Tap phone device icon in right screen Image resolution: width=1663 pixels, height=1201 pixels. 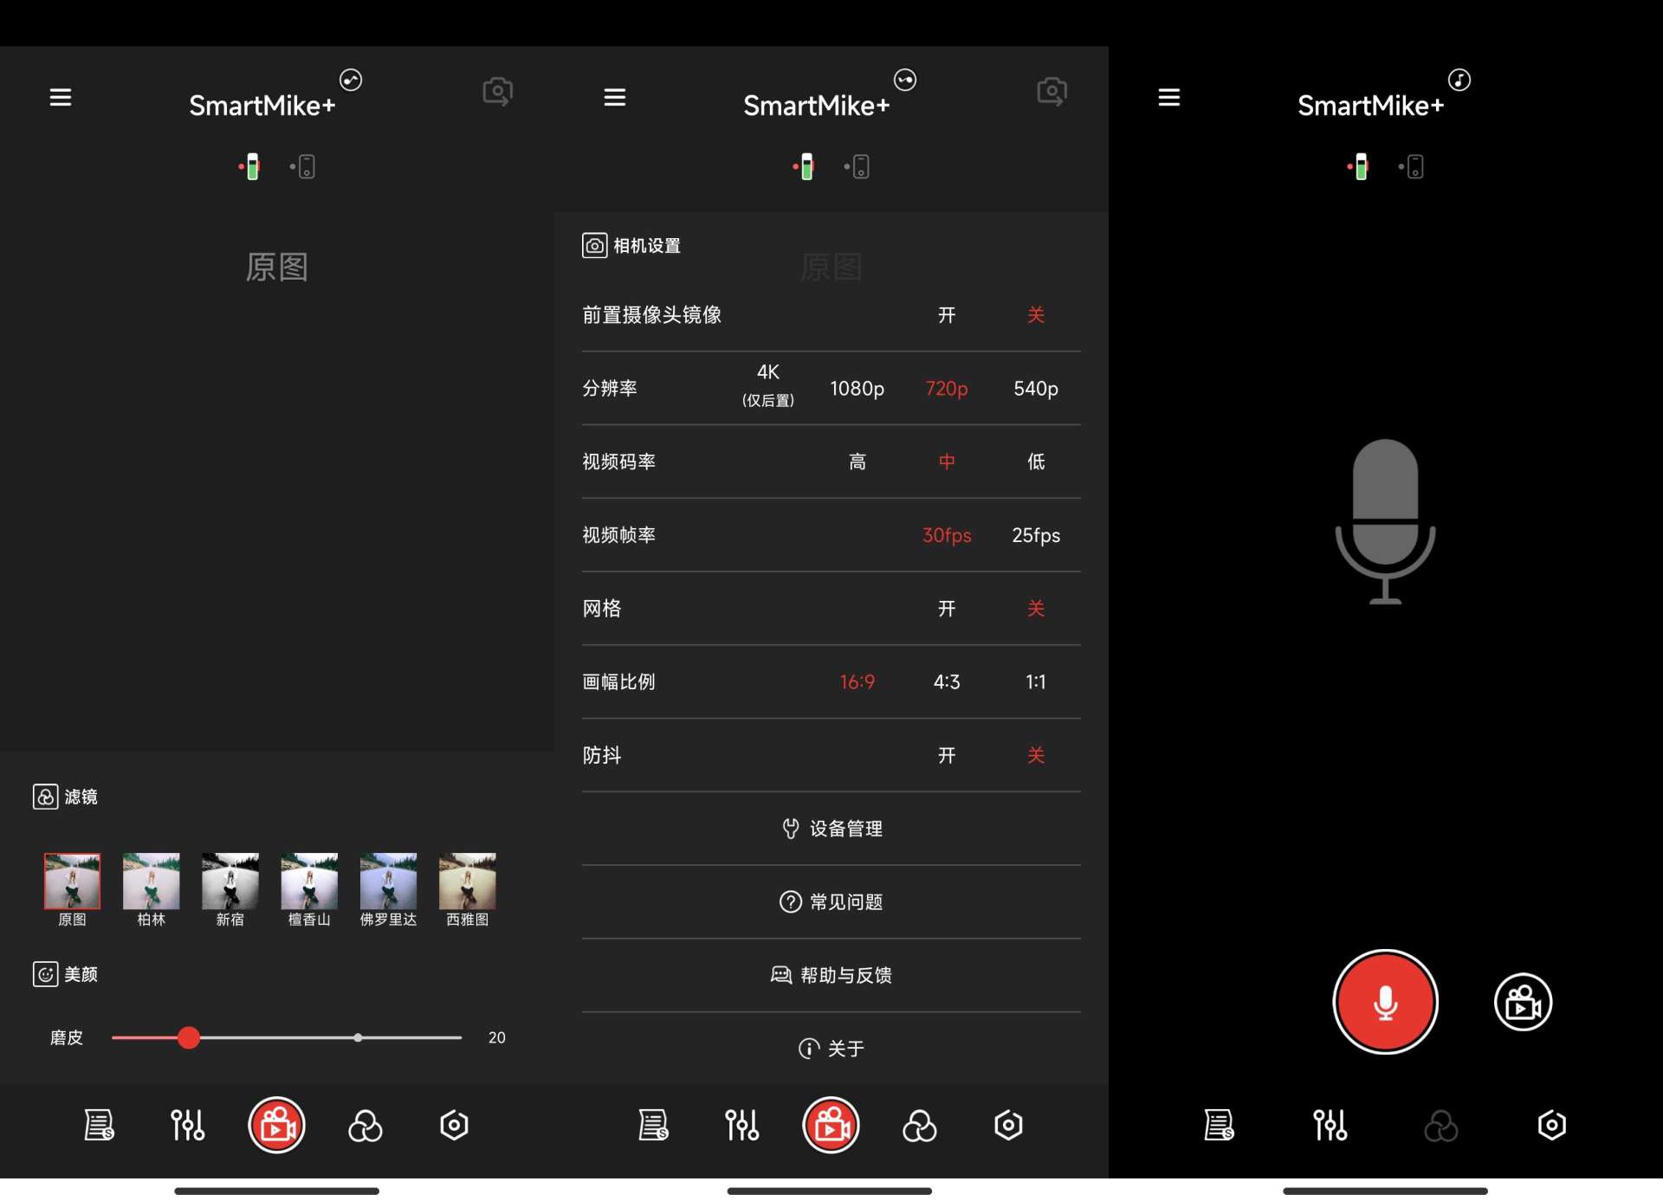(1413, 166)
